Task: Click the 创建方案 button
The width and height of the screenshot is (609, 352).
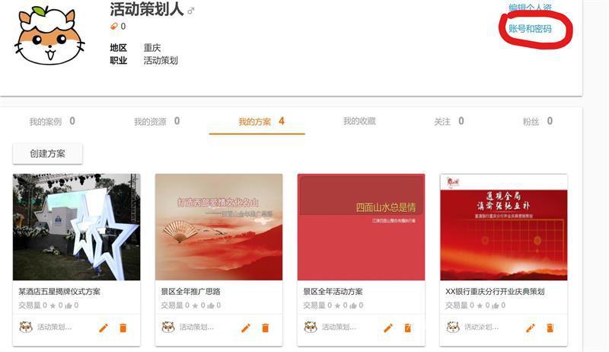Action: pyautogui.click(x=48, y=153)
